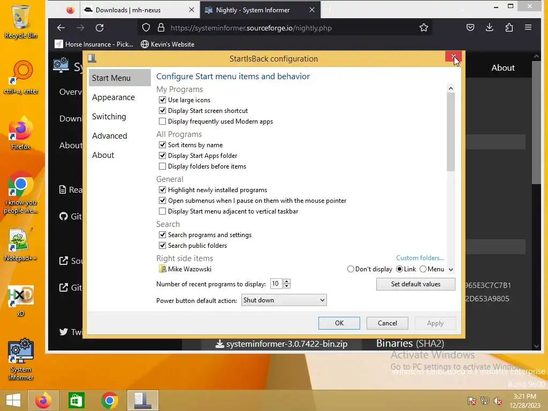Image resolution: width=548 pixels, height=411 pixels.
Task: Toggle Use large icons checkbox
Action: (x=162, y=100)
